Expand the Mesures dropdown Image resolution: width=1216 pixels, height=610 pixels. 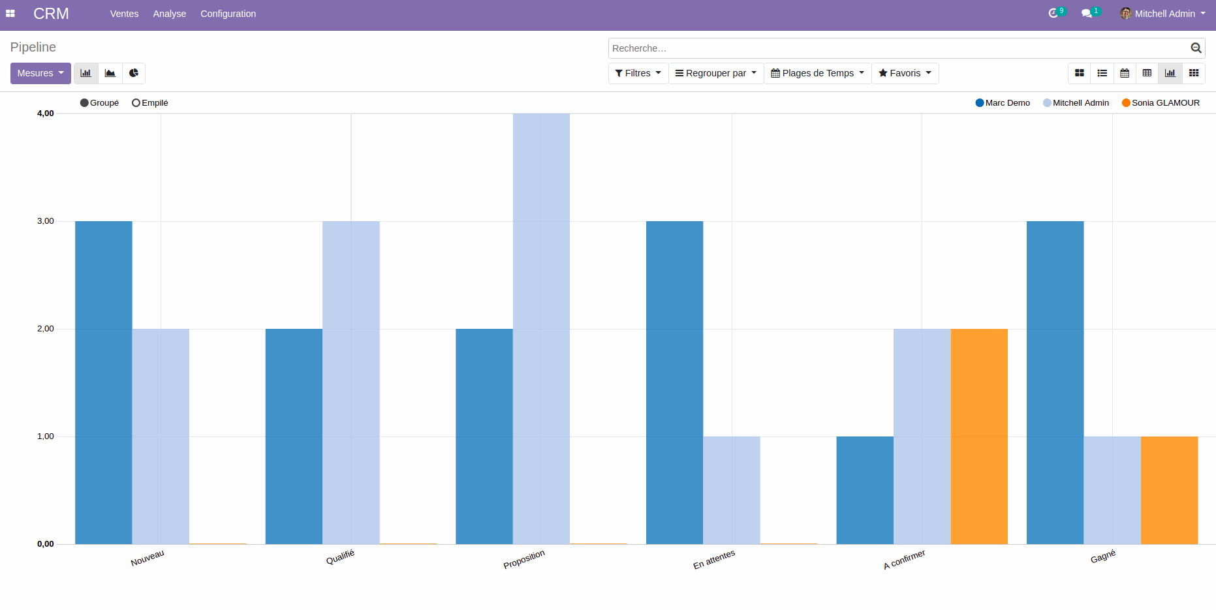(x=40, y=73)
